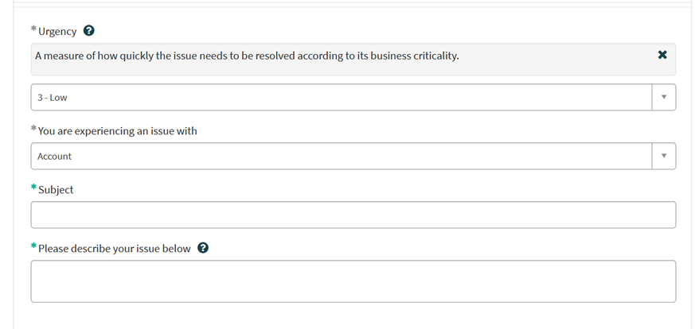The width and height of the screenshot is (699, 329).
Task: Focus the Subject input field
Action: click(353, 215)
